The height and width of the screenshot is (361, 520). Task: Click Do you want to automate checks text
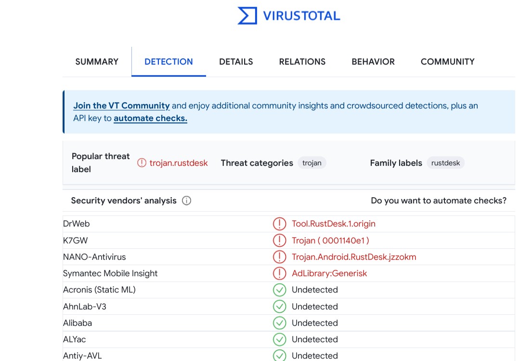[x=439, y=201]
